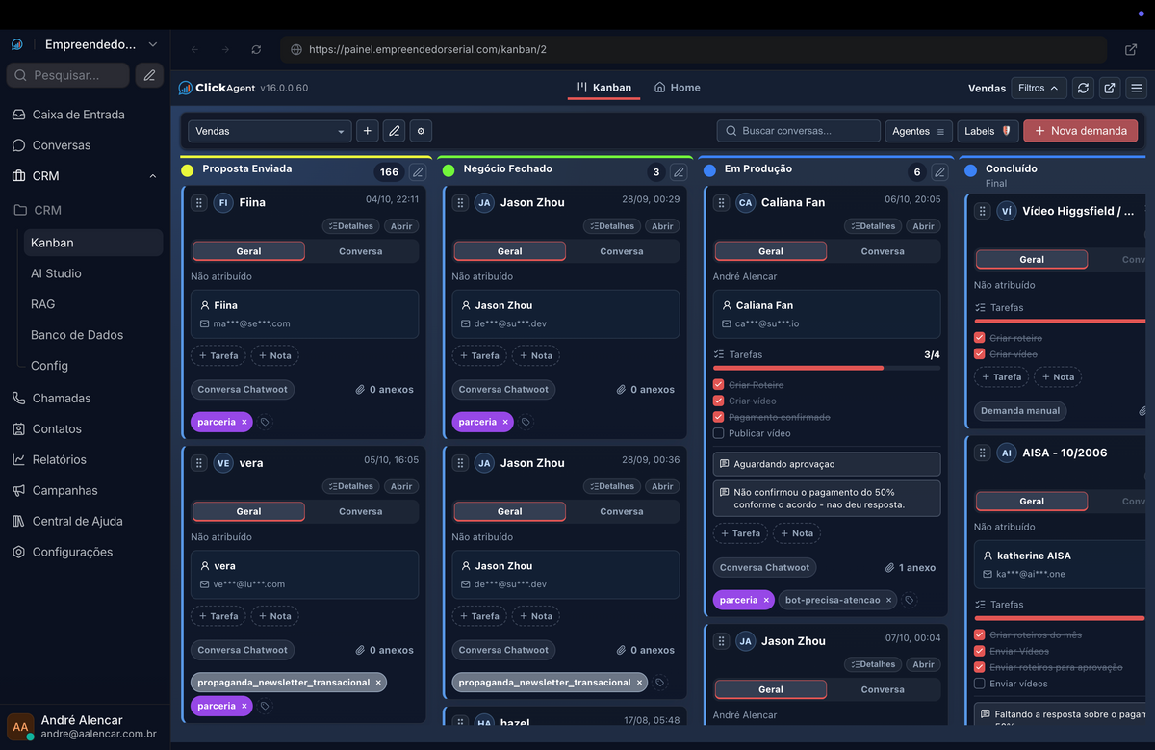The image size is (1155, 750).
Task: Click the browser back arrow
Action: 195,49
